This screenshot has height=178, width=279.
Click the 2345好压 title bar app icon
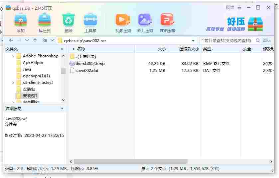8,8
